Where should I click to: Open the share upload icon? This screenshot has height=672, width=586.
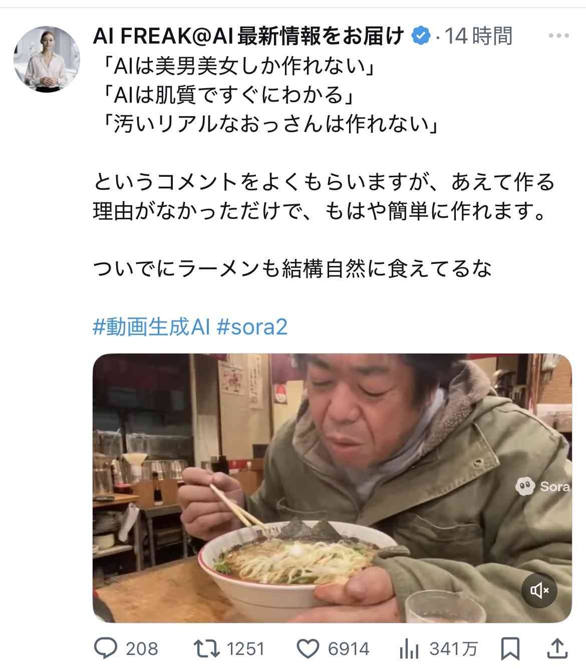coord(558,648)
